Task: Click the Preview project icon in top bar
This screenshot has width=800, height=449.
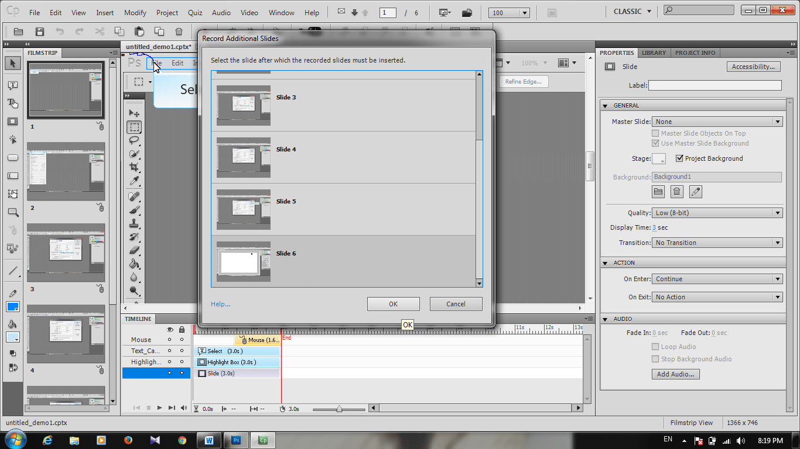Action: (x=445, y=12)
